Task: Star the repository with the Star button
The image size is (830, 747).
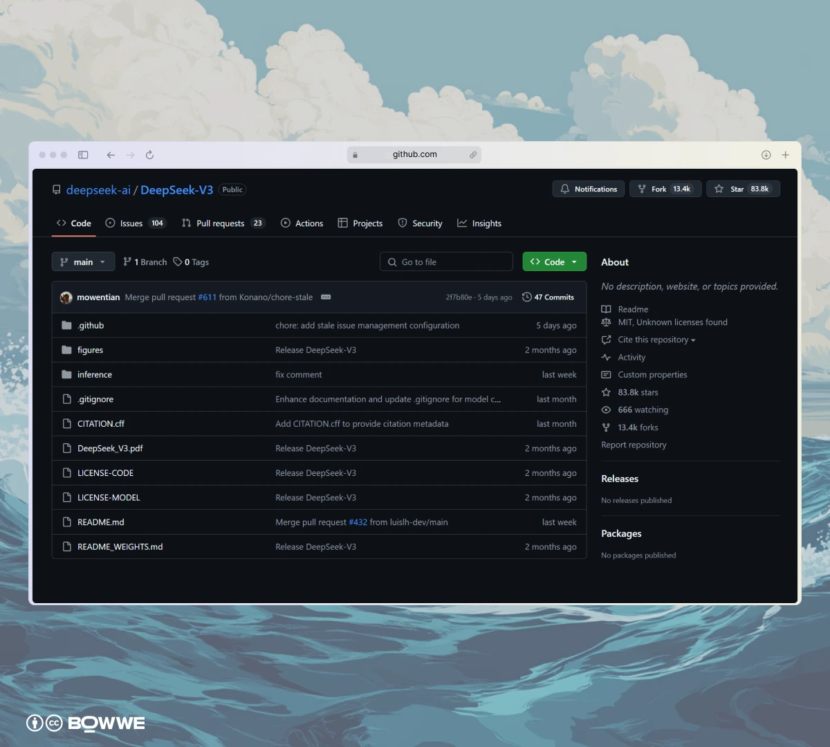Action: point(743,189)
